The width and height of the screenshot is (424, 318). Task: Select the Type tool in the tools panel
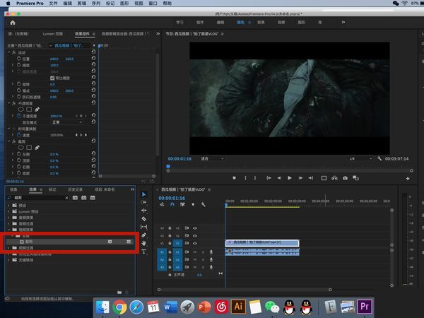click(144, 251)
